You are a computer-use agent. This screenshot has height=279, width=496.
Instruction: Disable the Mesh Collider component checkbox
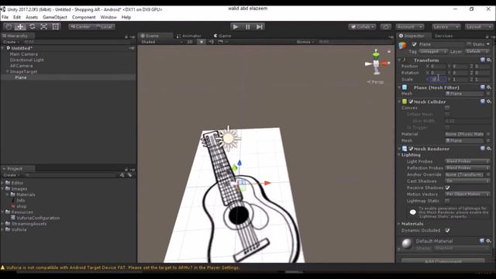[411, 102]
